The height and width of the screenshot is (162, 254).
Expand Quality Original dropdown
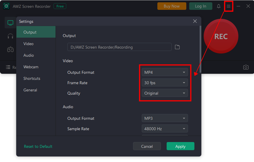tap(165, 93)
